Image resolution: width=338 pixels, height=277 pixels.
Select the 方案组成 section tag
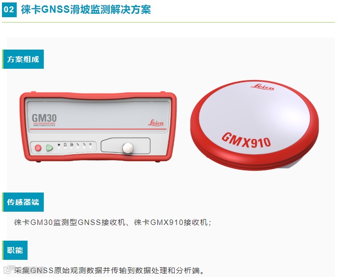(x=23, y=59)
